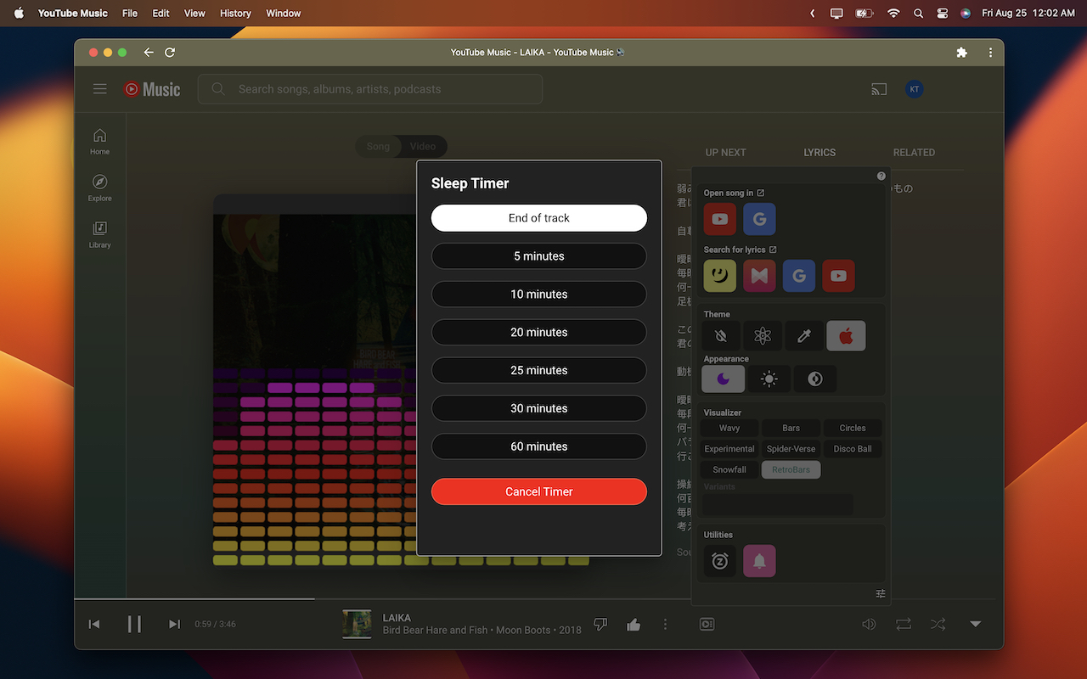This screenshot has height=679, width=1087.
Task: Open the UP NEXT tab
Action: 725,153
